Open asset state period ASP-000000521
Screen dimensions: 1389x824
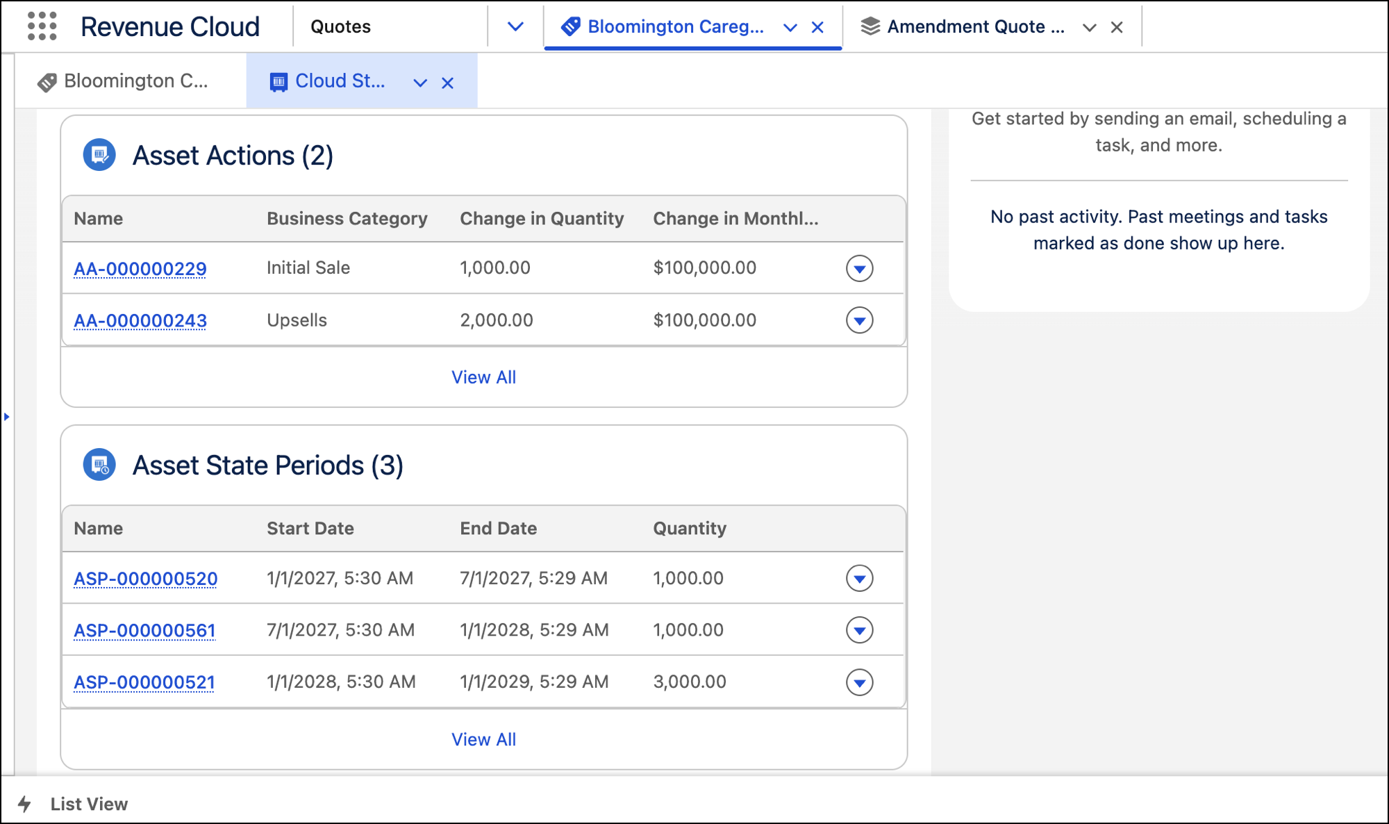144,682
